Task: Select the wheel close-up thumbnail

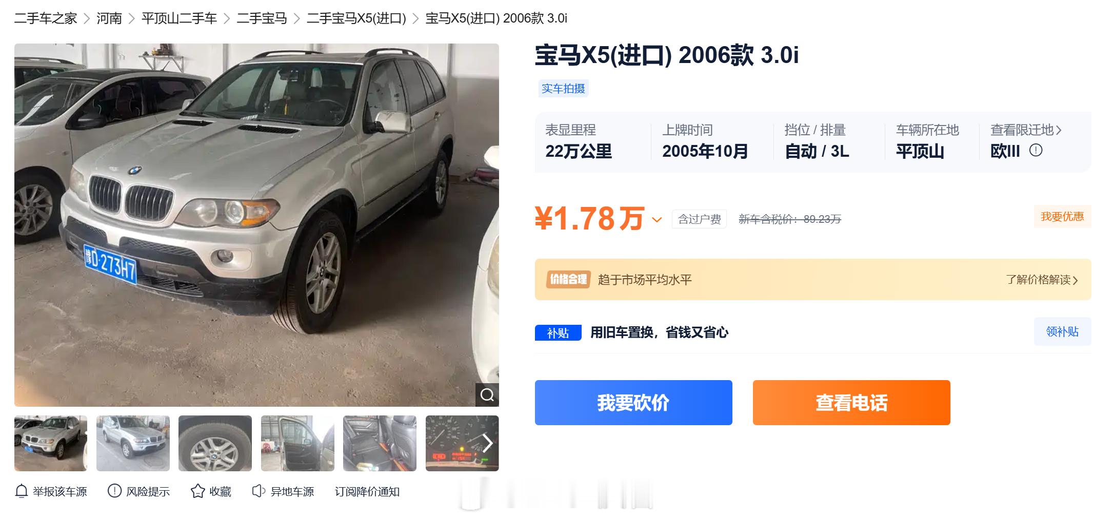Action: pyautogui.click(x=215, y=443)
